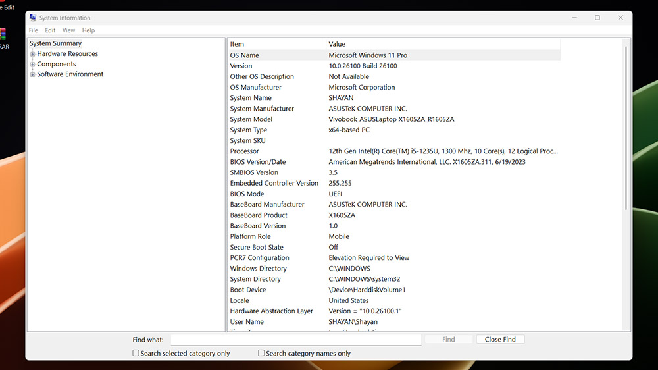Select the Platform Role row

pyautogui.click(x=394, y=236)
